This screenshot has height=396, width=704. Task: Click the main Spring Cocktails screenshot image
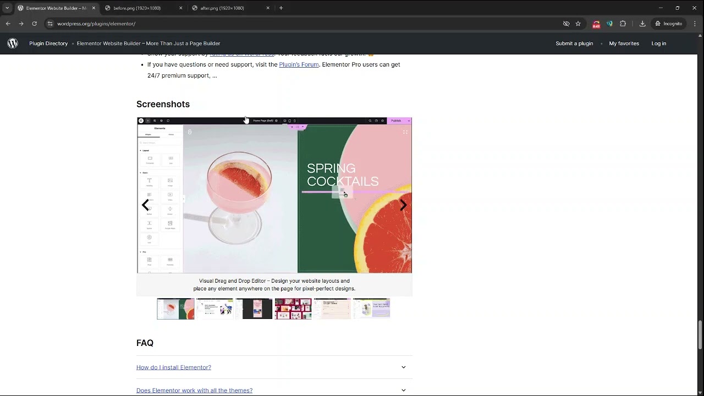(x=274, y=195)
